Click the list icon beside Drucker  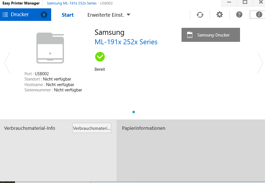point(5,14)
